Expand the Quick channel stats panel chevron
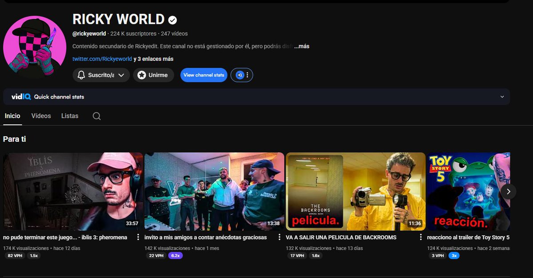The width and height of the screenshot is (533, 278). 501,96
